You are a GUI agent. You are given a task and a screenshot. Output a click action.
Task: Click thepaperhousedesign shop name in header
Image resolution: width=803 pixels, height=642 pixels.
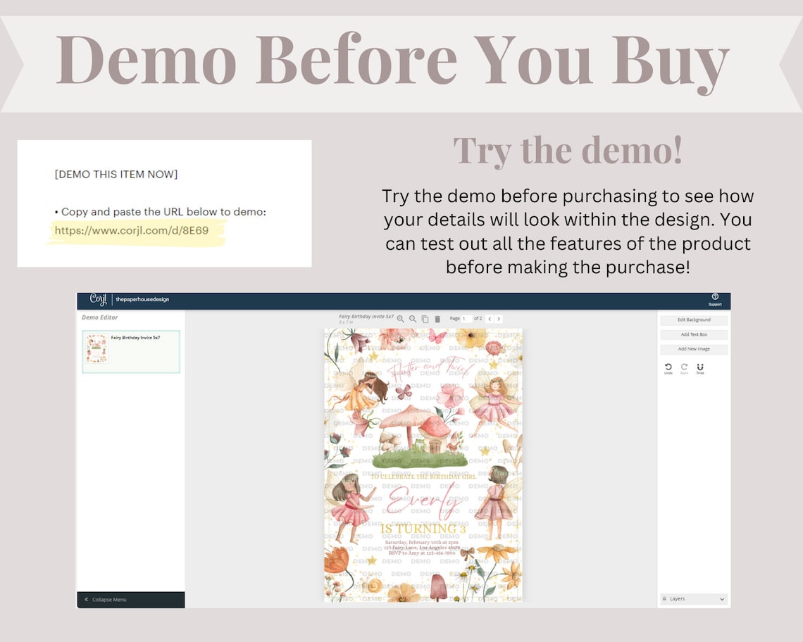(142, 299)
